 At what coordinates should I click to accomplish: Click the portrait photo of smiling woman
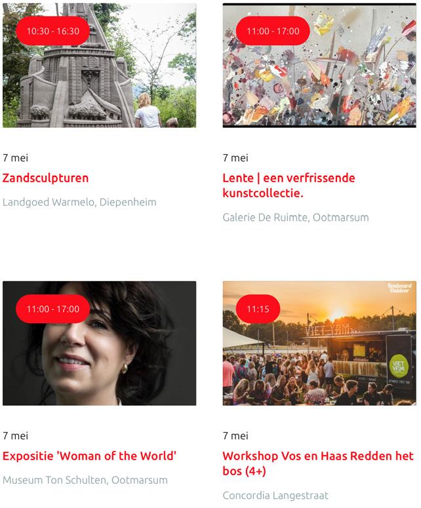[99, 343]
